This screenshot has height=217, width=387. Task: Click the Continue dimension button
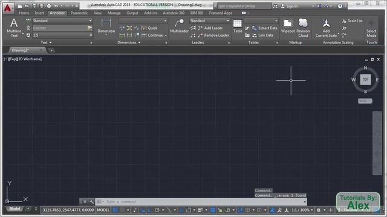(x=152, y=35)
